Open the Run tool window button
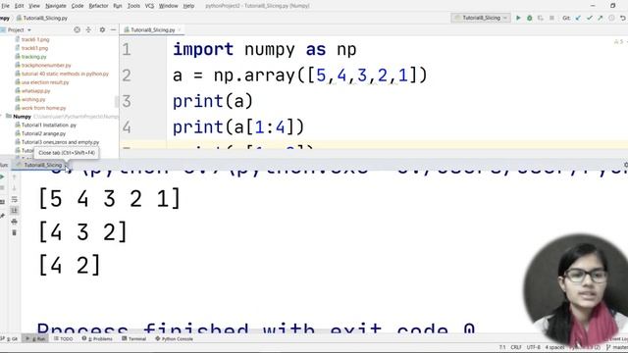The width and height of the screenshot is (628, 353). tap(35, 338)
